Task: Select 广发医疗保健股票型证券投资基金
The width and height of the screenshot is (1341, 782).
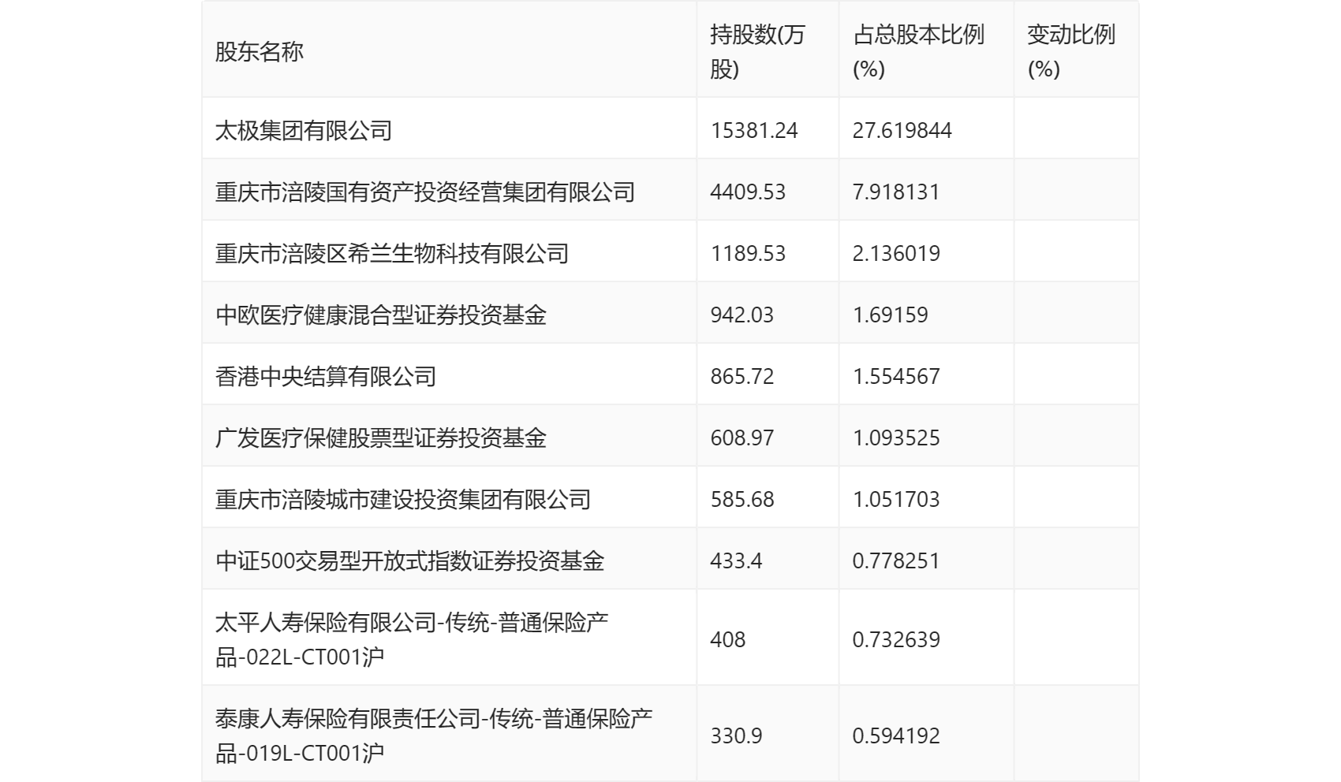Action: [x=381, y=438]
